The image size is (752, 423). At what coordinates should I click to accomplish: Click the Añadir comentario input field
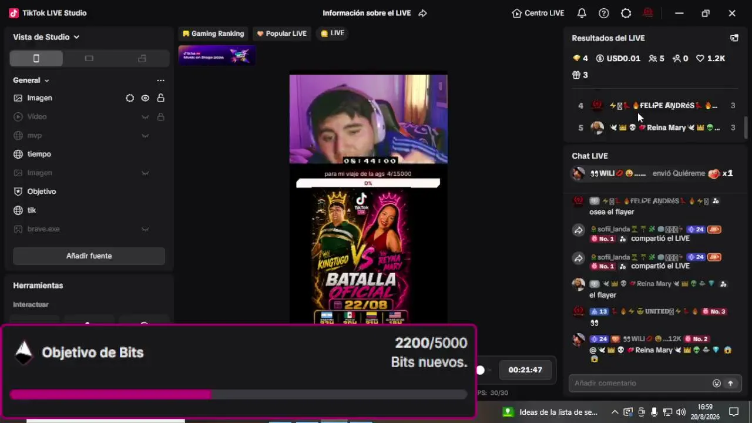pyautogui.click(x=642, y=384)
